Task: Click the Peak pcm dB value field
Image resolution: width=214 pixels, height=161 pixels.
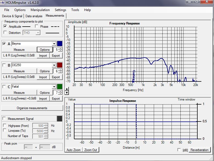Action: [45, 147]
